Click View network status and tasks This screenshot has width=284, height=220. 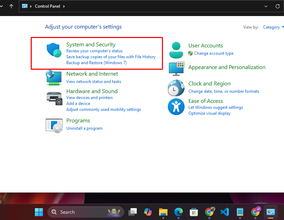click(94, 82)
